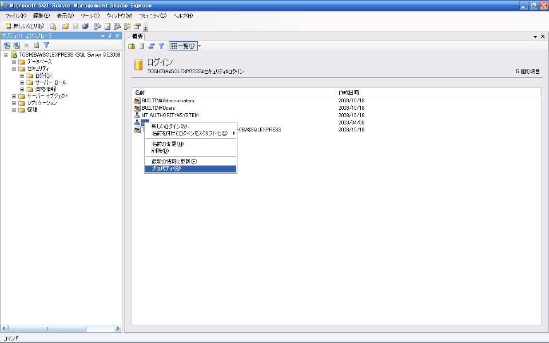Click Object Explorer horizontal scrollbar right arrow

[x=118, y=328]
